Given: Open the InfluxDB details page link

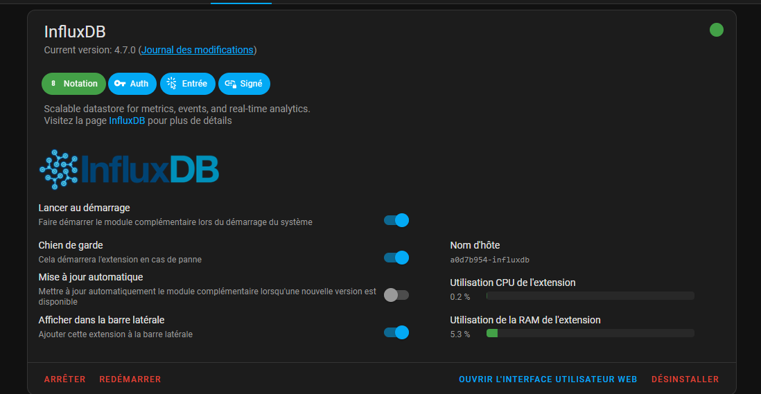Looking at the screenshot, I should point(127,120).
